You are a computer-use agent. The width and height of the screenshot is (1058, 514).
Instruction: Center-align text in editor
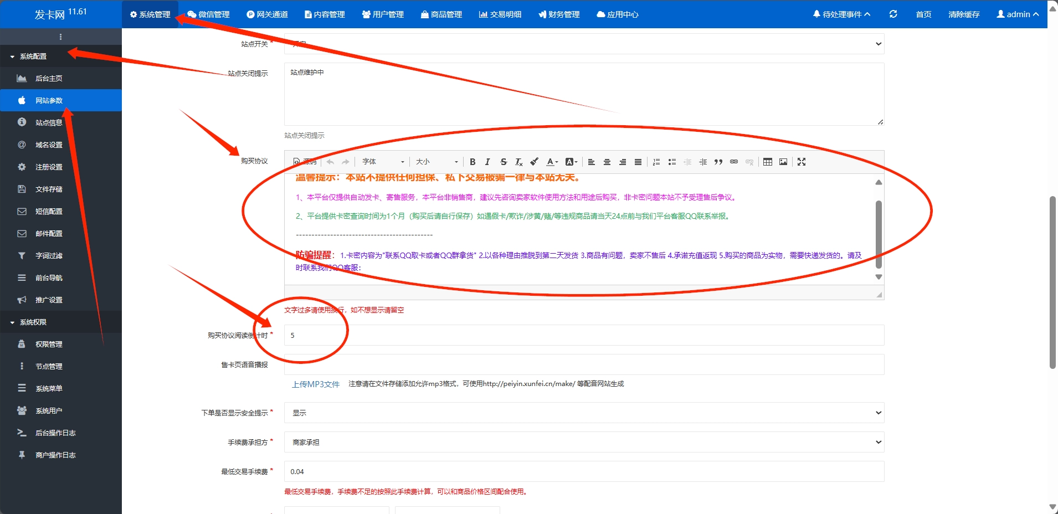coord(607,162)
